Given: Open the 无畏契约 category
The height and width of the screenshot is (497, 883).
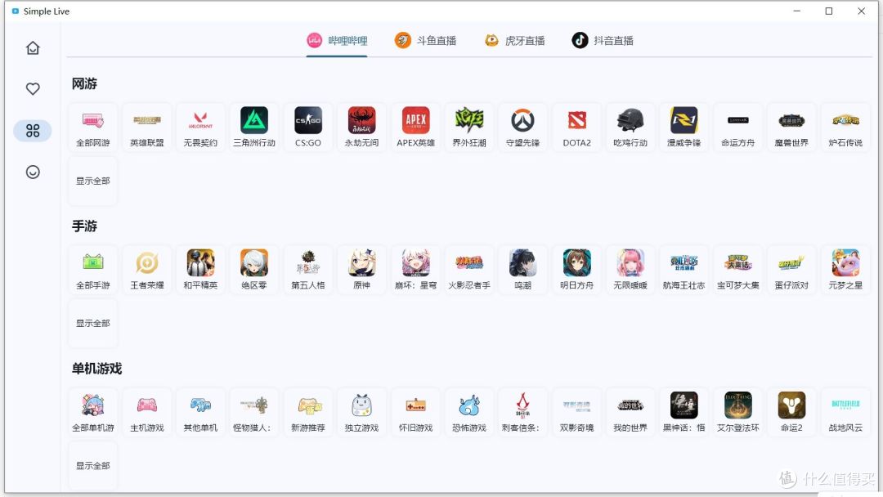Looking at the screenshot, I should click(x=200, y=128).
